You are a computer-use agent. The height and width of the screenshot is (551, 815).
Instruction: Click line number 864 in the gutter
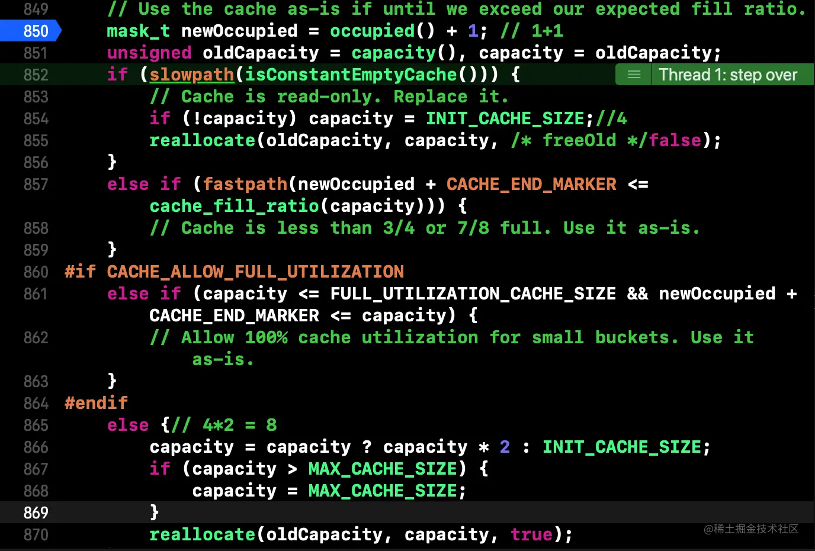coord(36,403)
